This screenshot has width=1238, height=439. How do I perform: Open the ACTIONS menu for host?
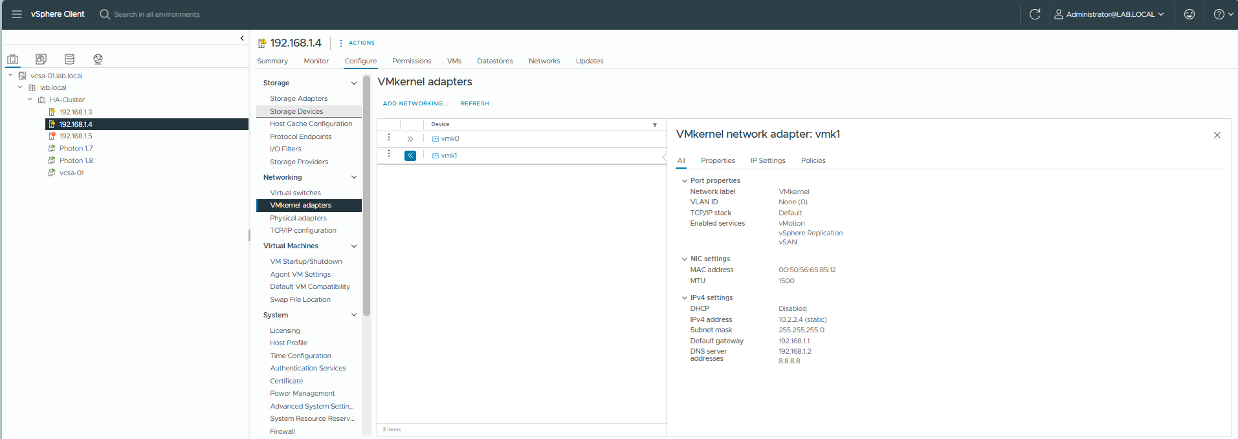(x=357, y=43)
